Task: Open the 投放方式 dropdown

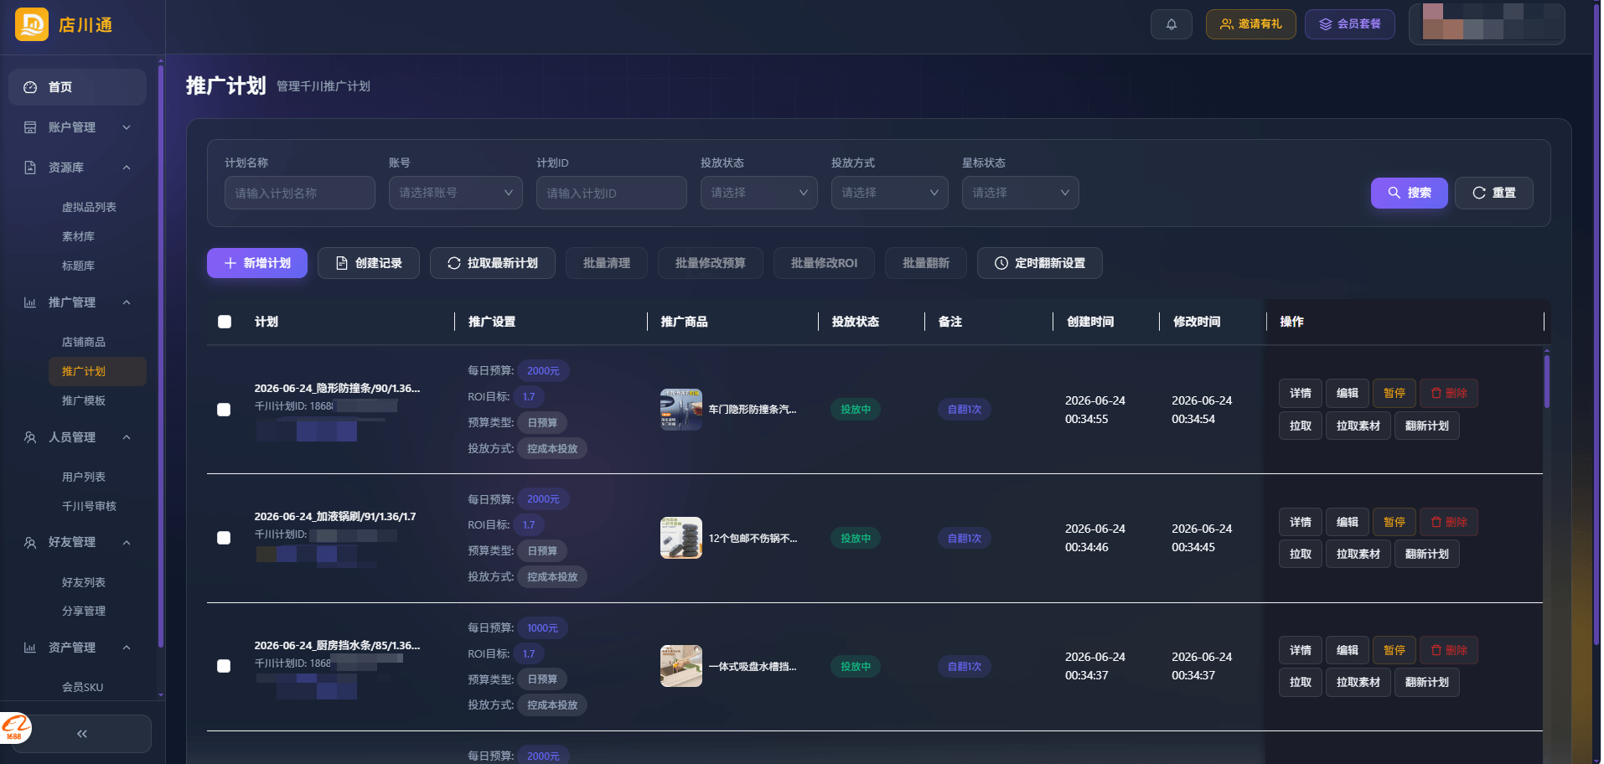Action: point(889,193)
